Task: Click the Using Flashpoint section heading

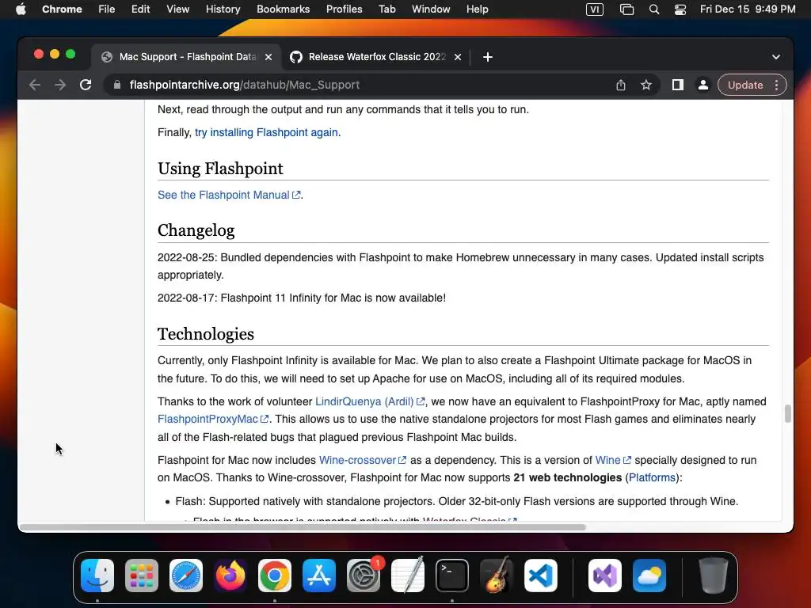Action: (220, 169)
